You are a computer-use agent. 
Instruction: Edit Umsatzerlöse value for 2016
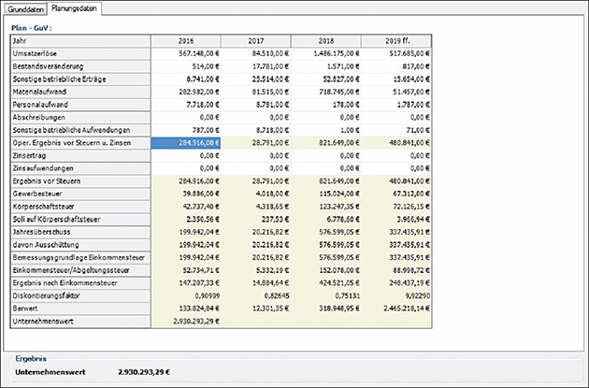click(187, 53)
